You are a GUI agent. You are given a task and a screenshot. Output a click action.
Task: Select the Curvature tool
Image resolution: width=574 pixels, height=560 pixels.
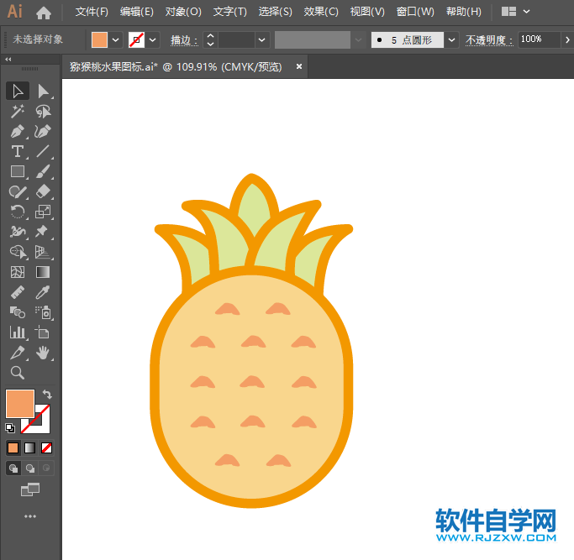pos(43,131)
